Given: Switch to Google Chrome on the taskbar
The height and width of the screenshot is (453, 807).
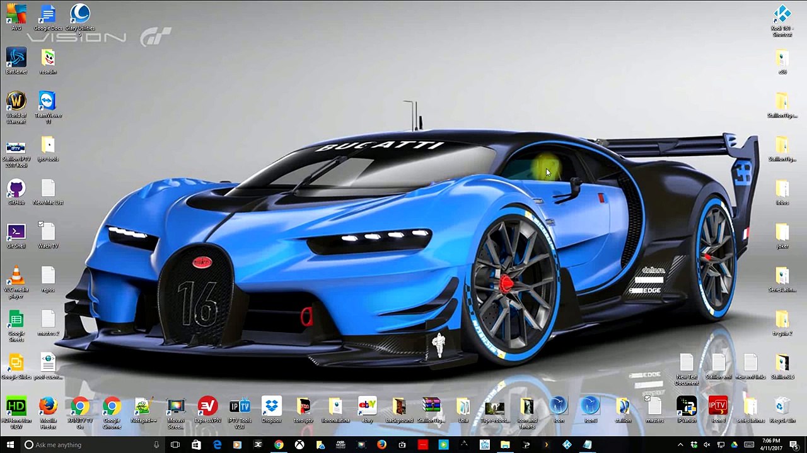Looking at the screenshot, I should click(278, 445).
